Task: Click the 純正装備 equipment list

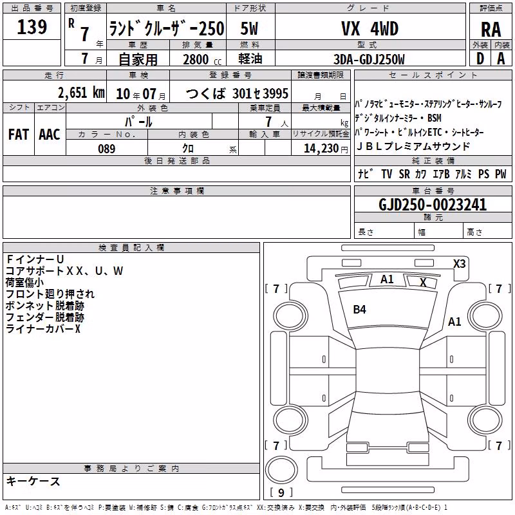Action: (432, 174)
